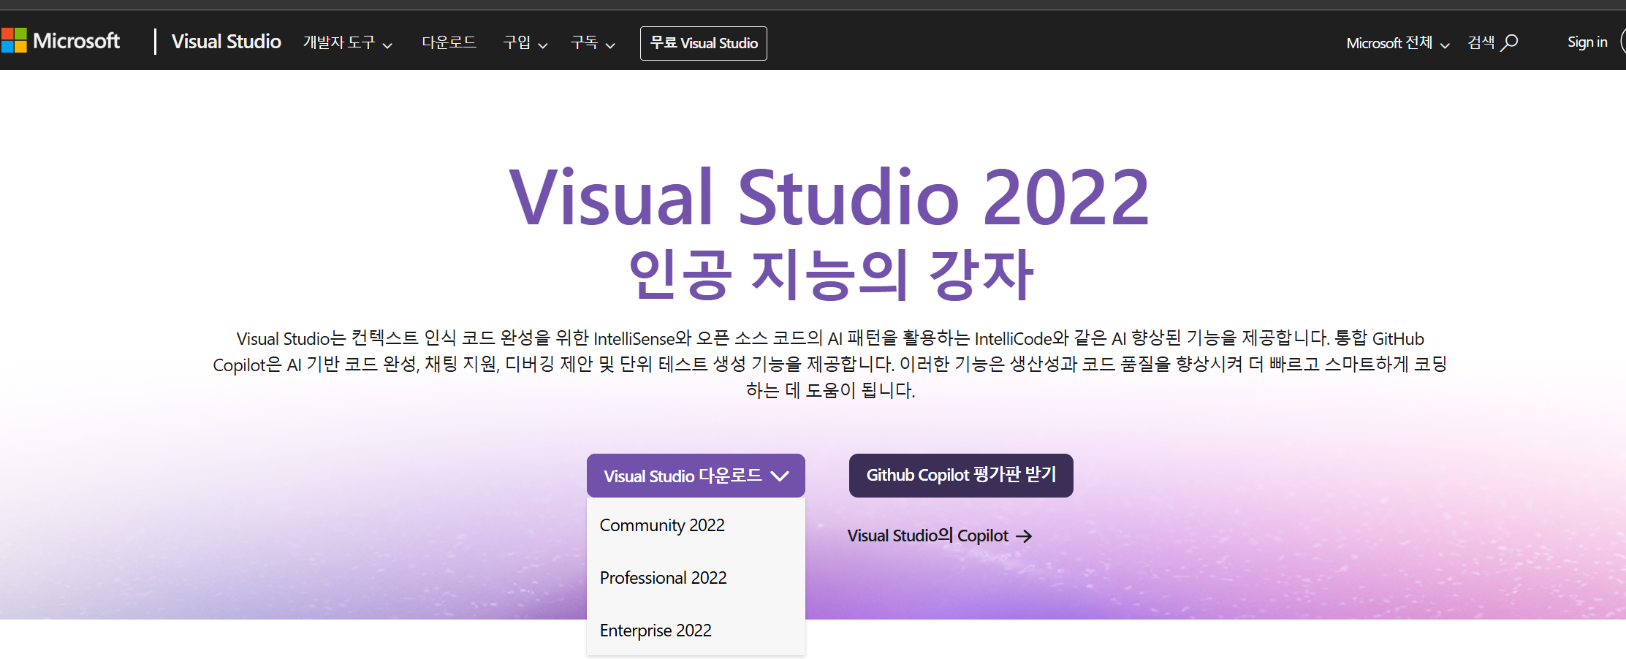This screenshot has height=659, width=1626.
Task: Expand the 개발자 도구 menu
Action: pos(348,42)
